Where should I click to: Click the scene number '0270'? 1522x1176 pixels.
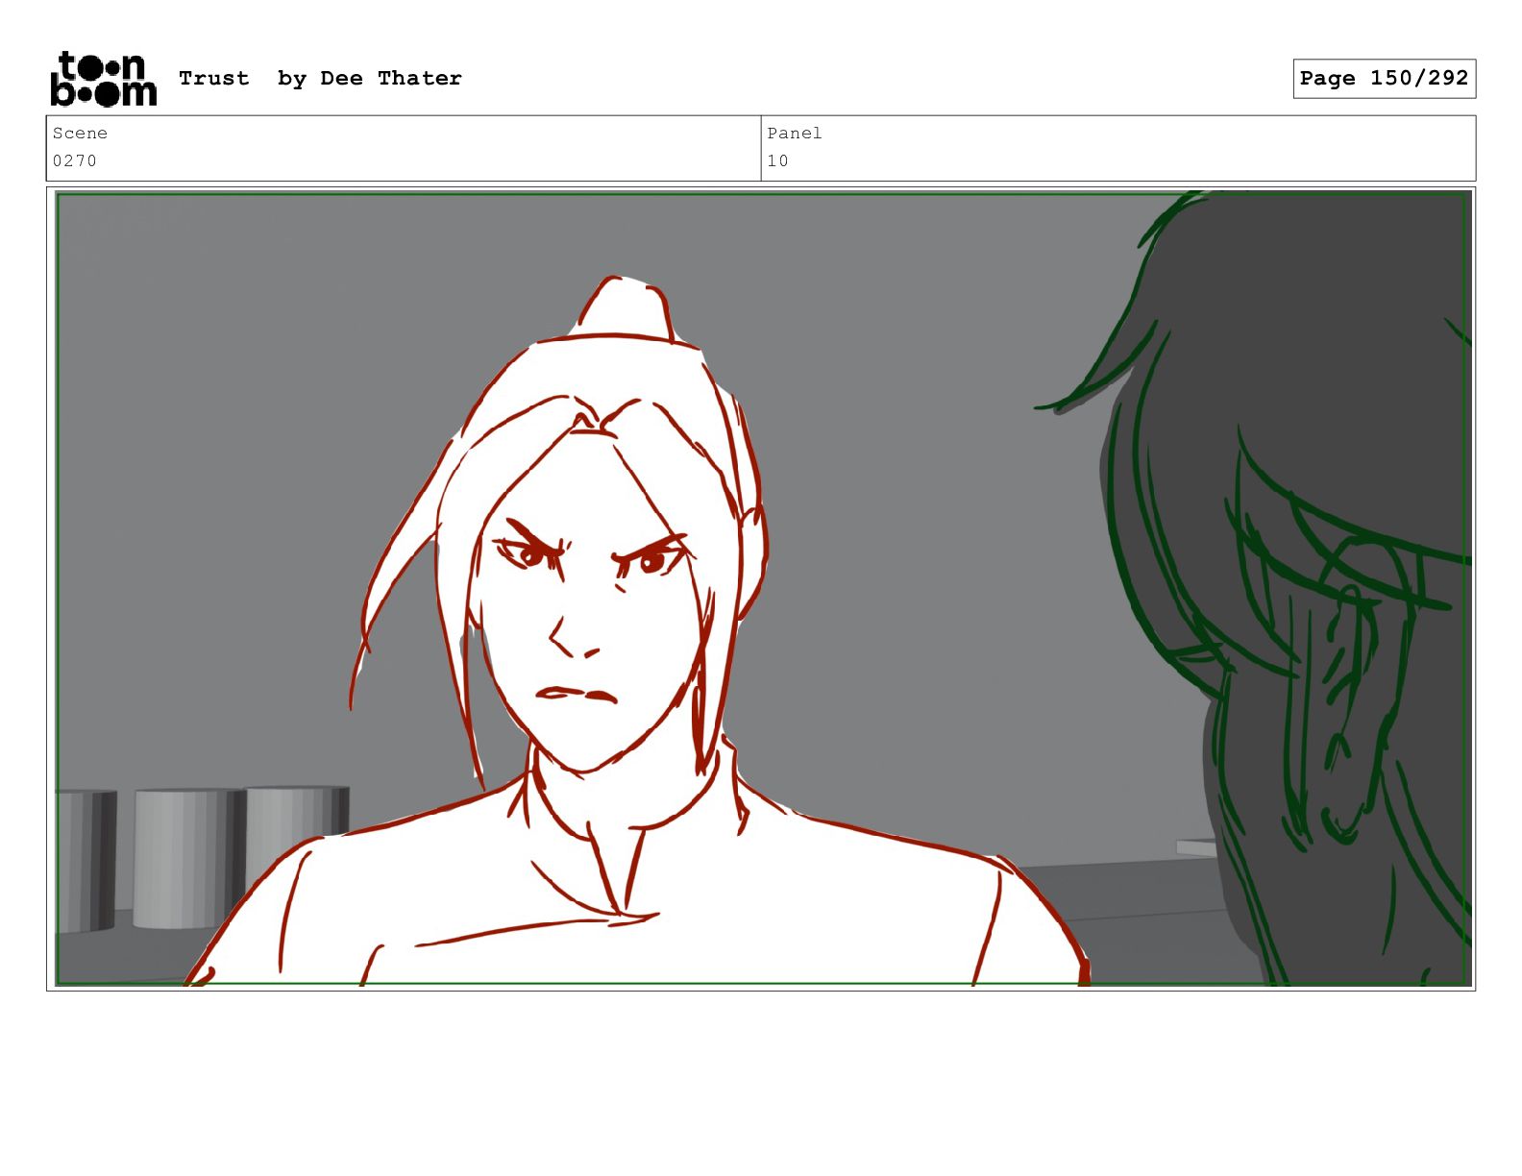(75, 161)
